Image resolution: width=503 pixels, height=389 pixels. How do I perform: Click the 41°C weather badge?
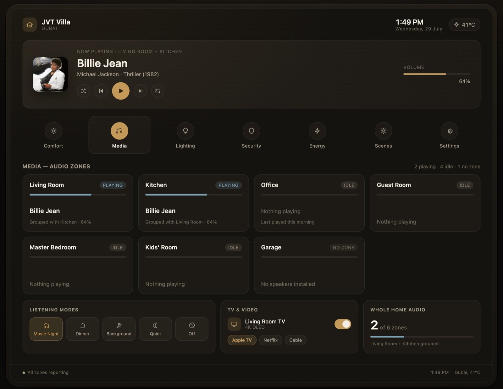point(465,25)
